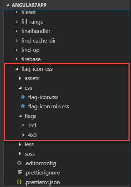Expand the 4x3 folder
This screenshot has height=187, width=131.
click(32, 135)
